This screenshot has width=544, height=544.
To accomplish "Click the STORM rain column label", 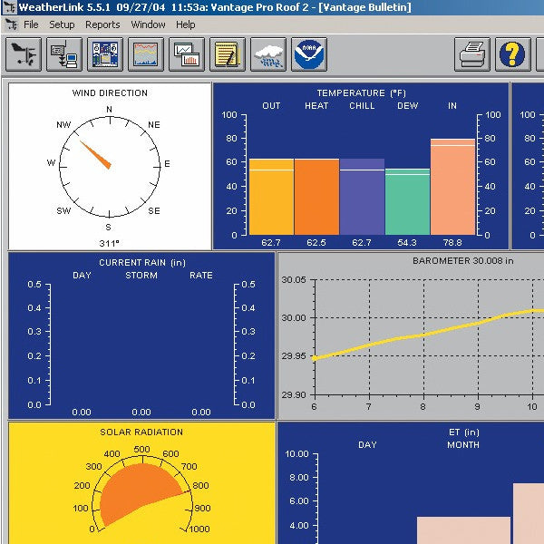I will (141, 276).
